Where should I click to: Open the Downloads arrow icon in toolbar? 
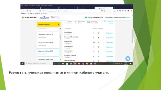[x=115, y=11]
